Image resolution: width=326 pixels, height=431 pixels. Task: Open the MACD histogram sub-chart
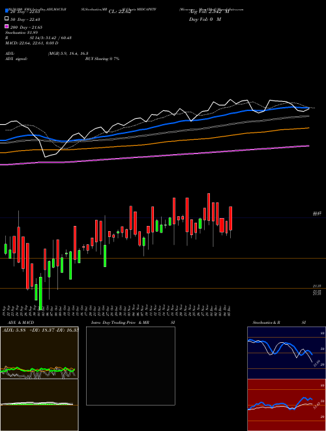point(39,405)
